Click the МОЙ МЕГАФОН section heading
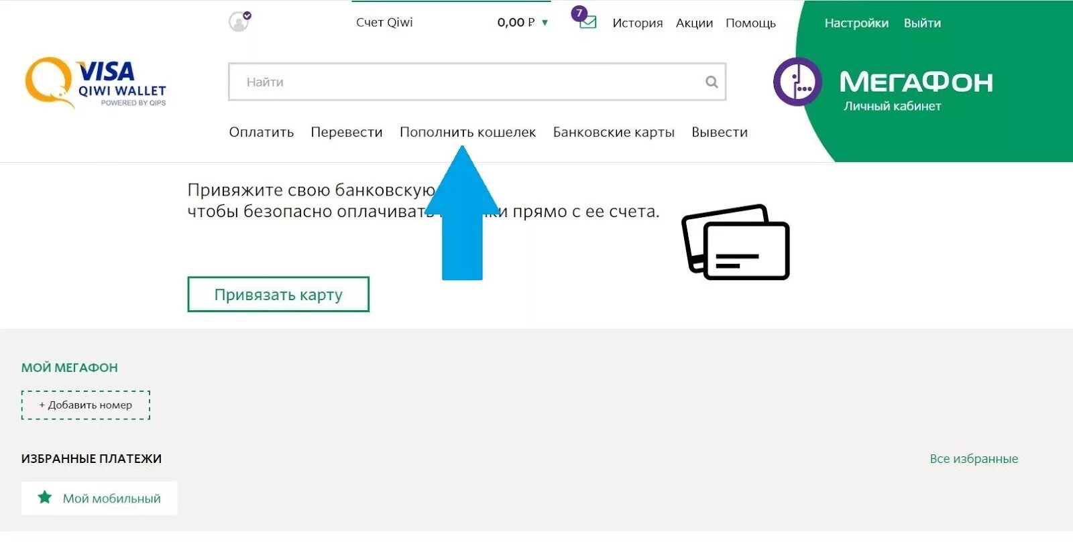Screen dimensions: 1073x542 (x=70, y=367)
